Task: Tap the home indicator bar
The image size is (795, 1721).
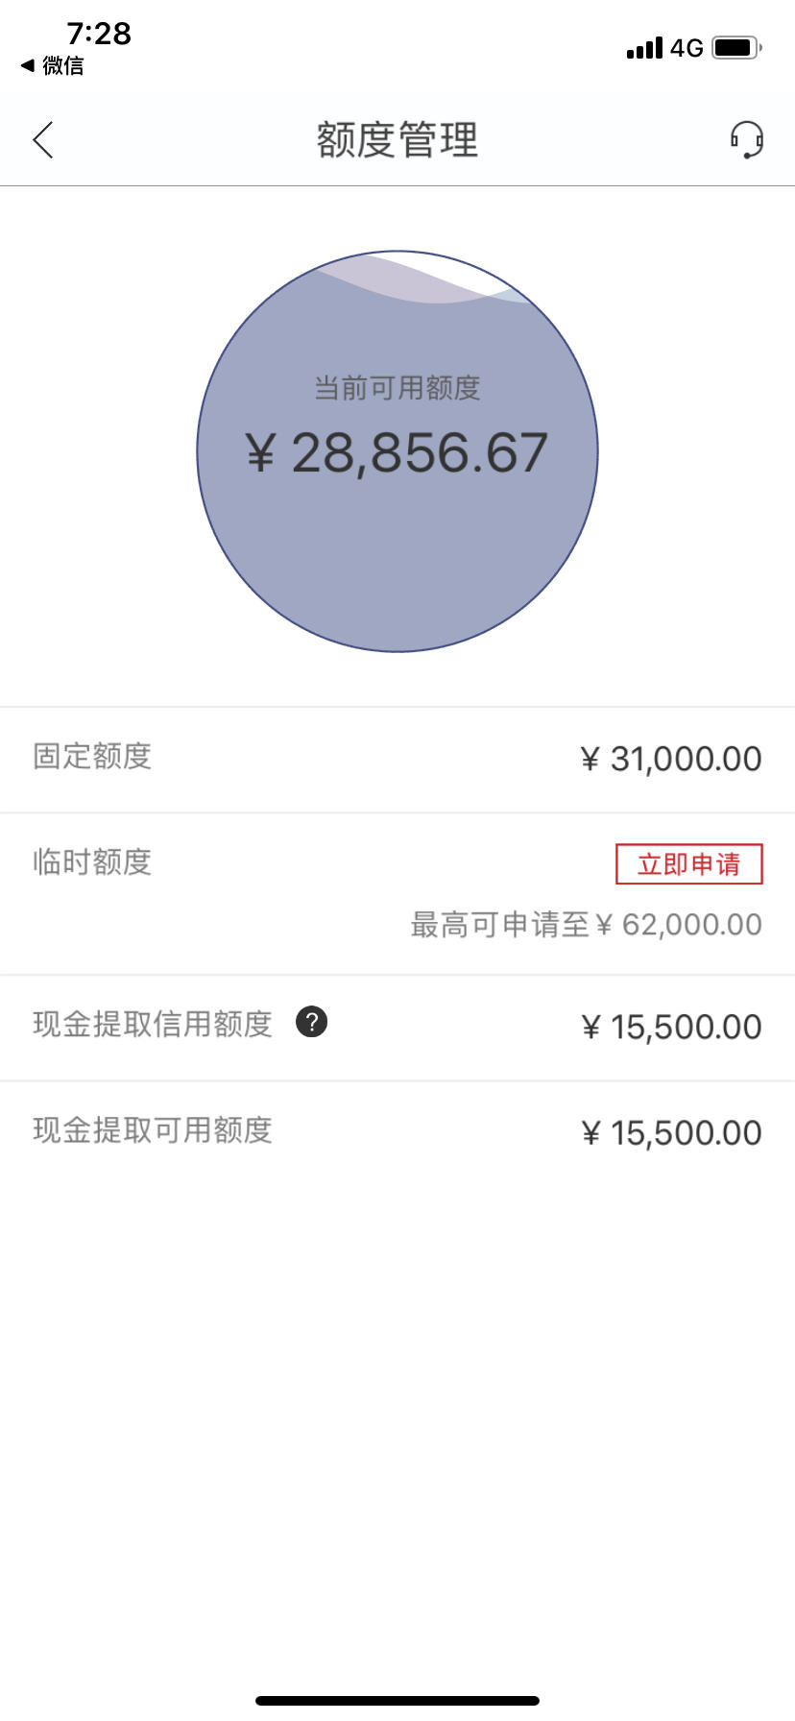Action: (397, 1701)
